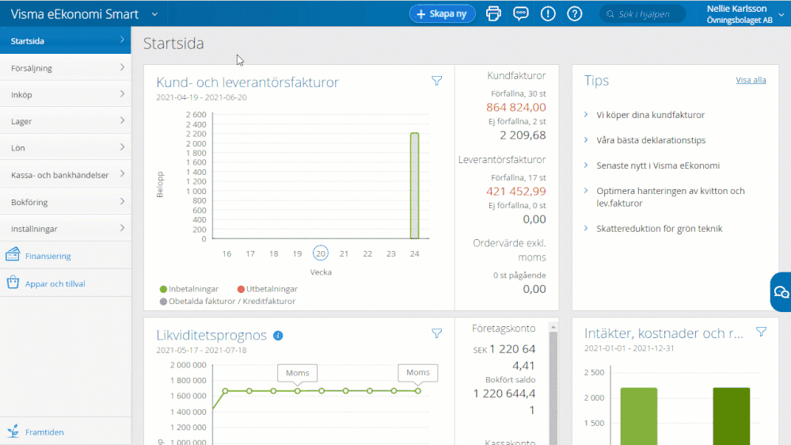Image resolution: width=791 pixels, height=445 pixels.
Task: Click the info icon beside Likviditetsprognos
Action: coord(278,336)
